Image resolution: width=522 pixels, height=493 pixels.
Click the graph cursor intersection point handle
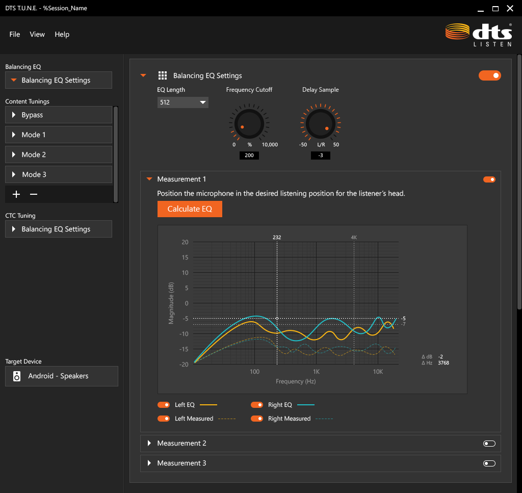coord(277,319)
